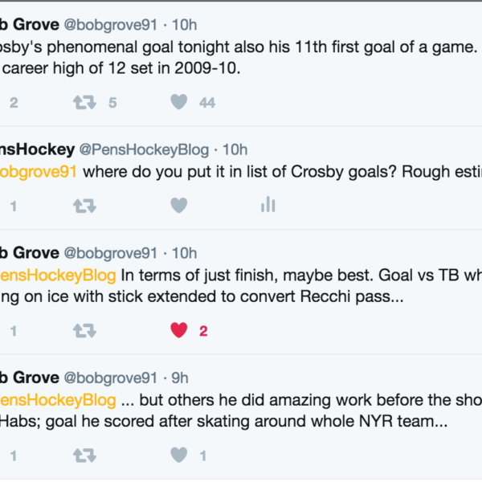Open the 9h timestamp on last tweet

(178, 378)
